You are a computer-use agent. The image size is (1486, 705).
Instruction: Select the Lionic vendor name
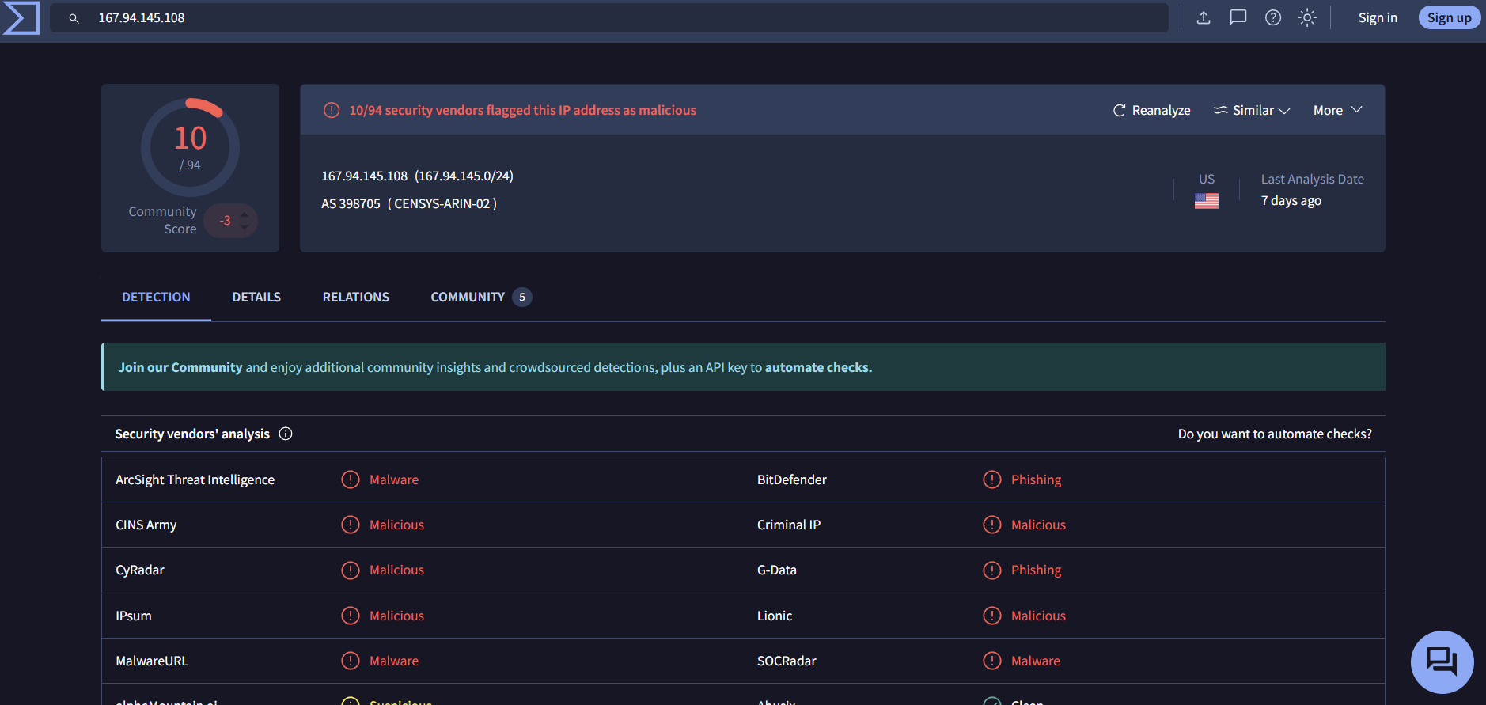tap(774, 616)
